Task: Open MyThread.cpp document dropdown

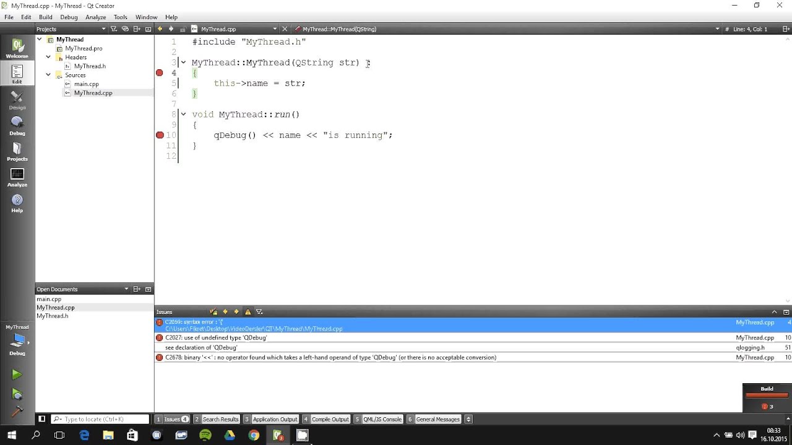Action: click(x=235, y=29)
